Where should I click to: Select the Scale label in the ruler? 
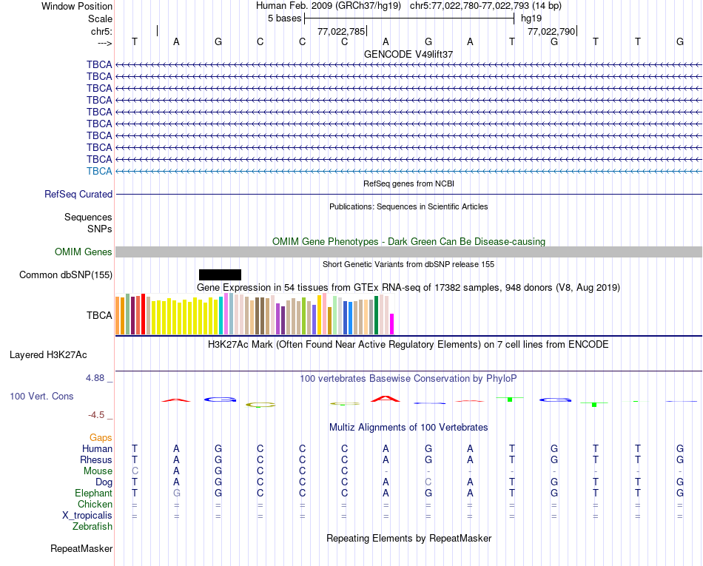[x=100, y=18]
